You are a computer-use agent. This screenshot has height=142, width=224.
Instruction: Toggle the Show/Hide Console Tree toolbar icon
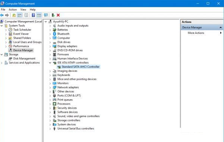(x=20, y=15)
